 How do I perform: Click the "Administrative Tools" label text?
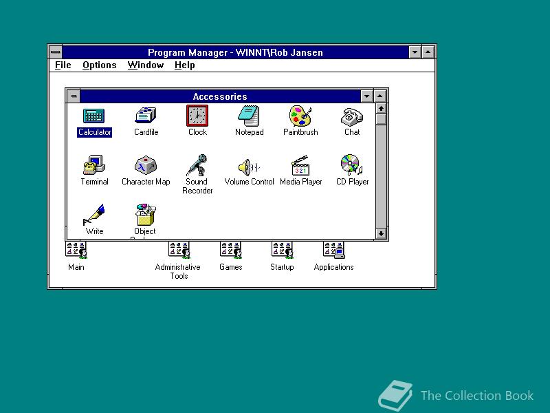(178, 271)
